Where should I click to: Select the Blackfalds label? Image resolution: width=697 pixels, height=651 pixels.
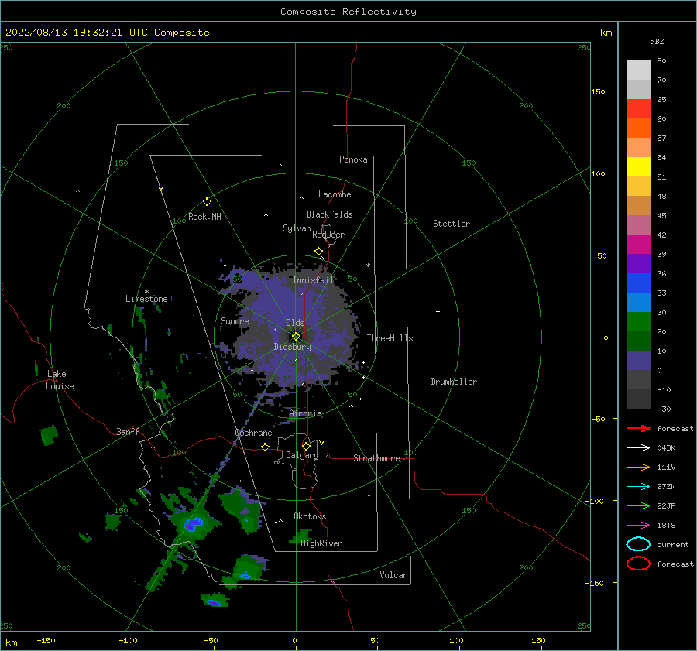pos(329,214)
